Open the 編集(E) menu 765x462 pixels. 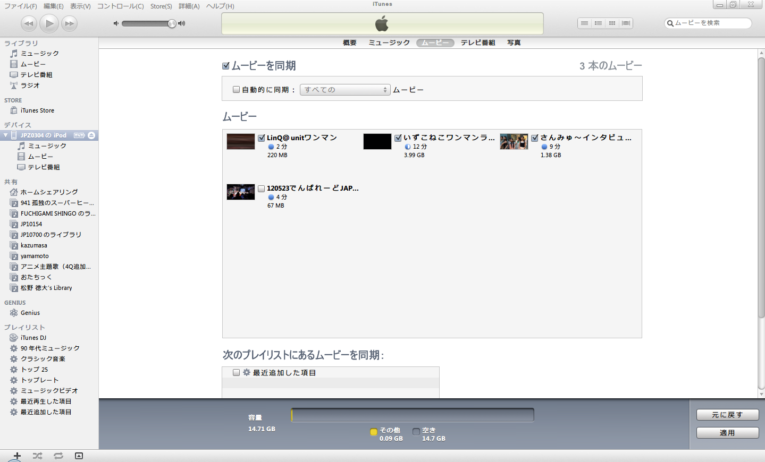[x=54, y=6]
